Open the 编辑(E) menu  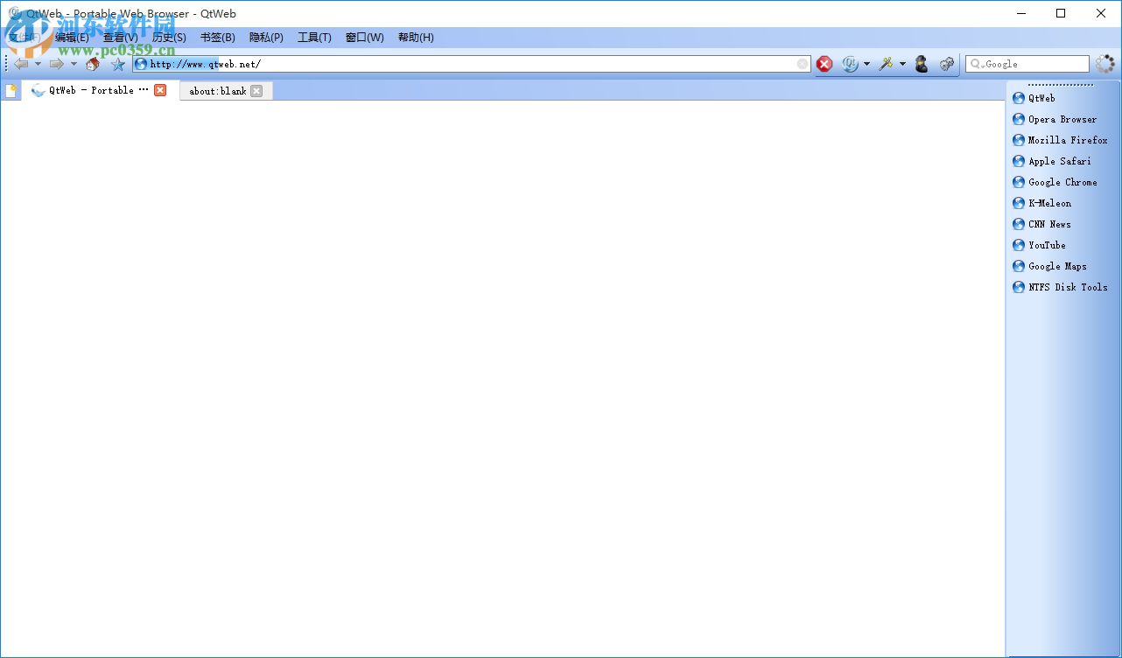(72, 38)
